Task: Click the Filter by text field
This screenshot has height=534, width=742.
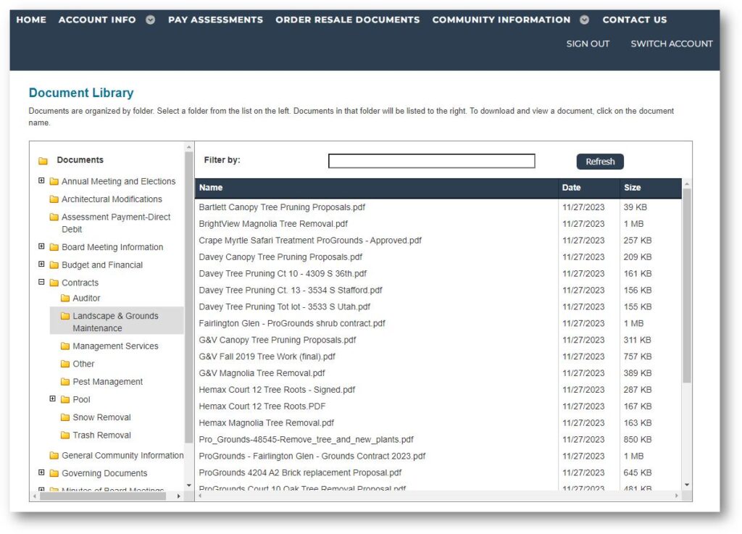Action: point(432,161)
